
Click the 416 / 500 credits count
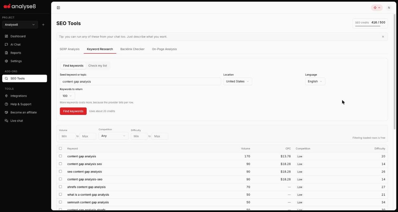[378, 23]
